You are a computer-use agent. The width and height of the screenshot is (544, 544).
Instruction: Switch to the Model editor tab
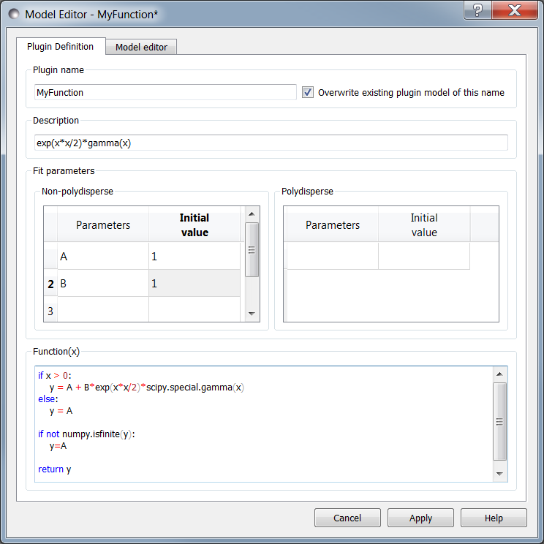pyautogui.click(x=141, y=47)
